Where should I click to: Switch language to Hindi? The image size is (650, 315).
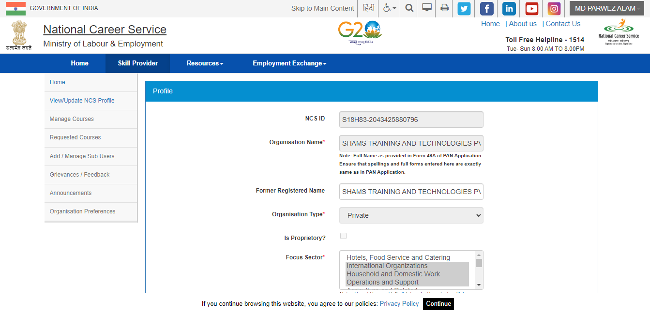[369, 8]
